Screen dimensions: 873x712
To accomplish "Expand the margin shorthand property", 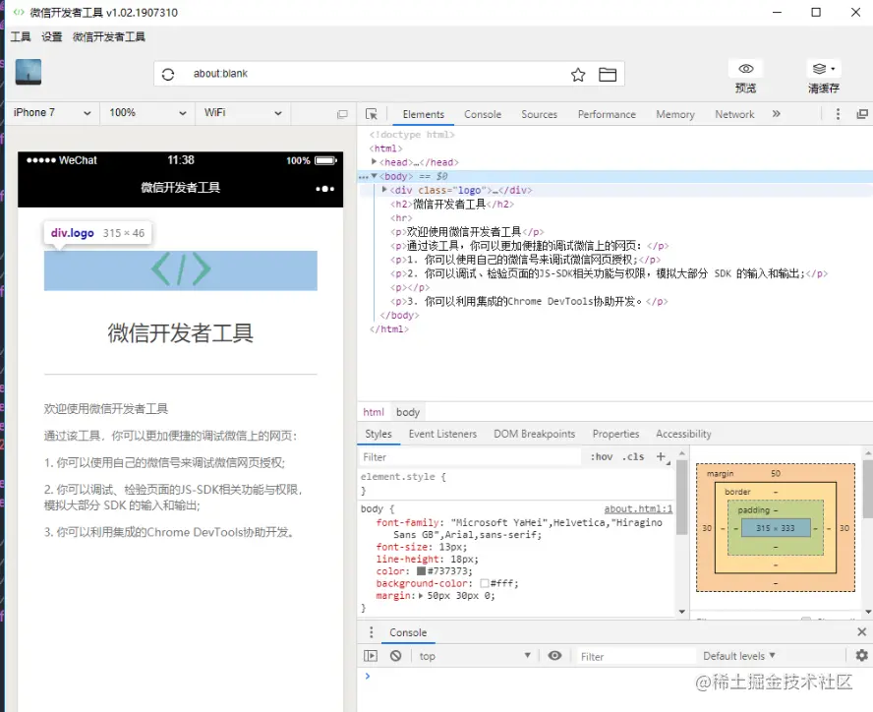I will click(421, 596).
